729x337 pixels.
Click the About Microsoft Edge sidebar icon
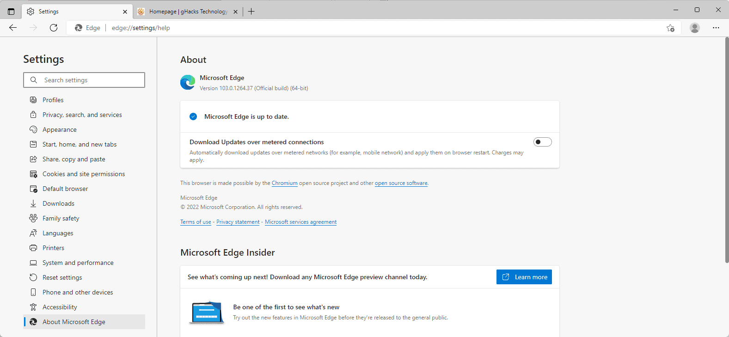[x=33, y=322]
